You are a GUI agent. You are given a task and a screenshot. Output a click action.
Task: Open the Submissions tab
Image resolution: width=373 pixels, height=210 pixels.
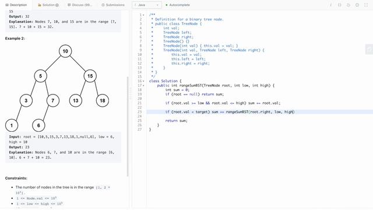click(x=113, y=5)
